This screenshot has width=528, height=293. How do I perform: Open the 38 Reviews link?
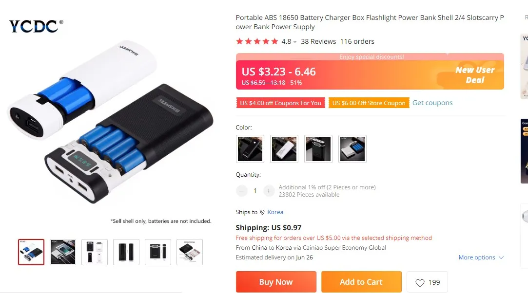point(318,41)
